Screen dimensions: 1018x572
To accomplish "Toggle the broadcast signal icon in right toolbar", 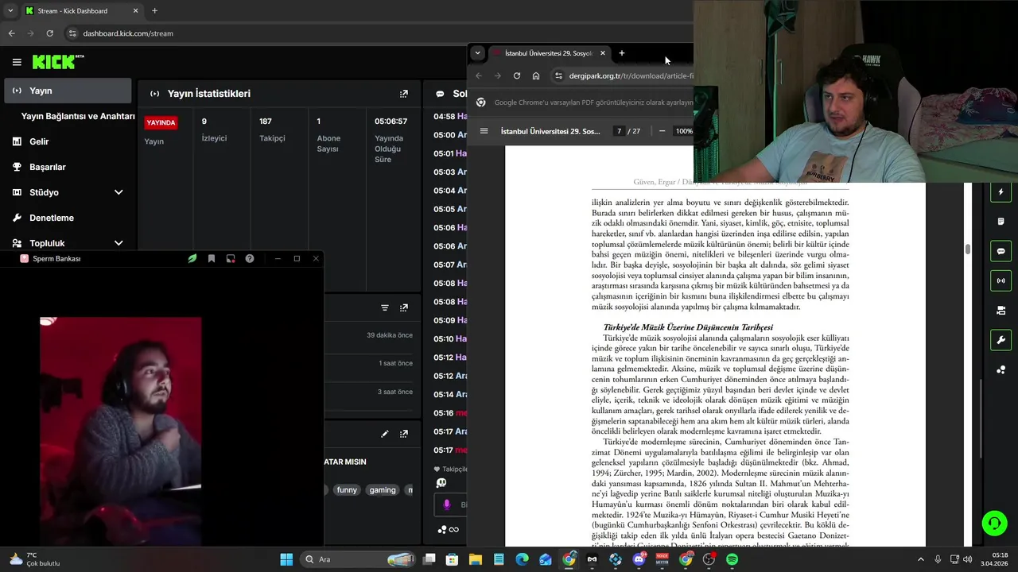I will pos(1001,280).
